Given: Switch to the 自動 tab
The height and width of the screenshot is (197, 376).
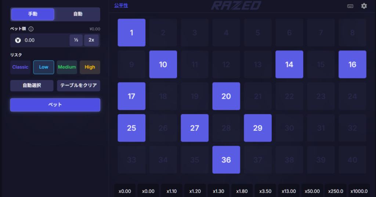Looking at the screenshot, I should (x=78, y=14).
